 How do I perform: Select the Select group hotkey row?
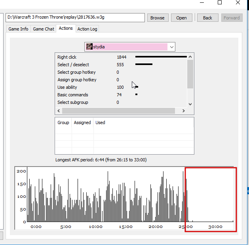click(x=121, y=72)
